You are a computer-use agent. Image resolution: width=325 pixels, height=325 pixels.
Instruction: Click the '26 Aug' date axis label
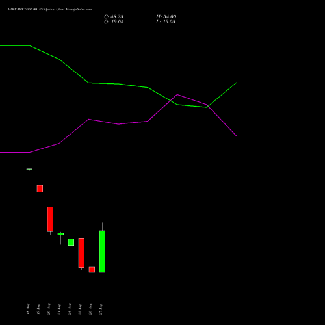click(90, 309)
